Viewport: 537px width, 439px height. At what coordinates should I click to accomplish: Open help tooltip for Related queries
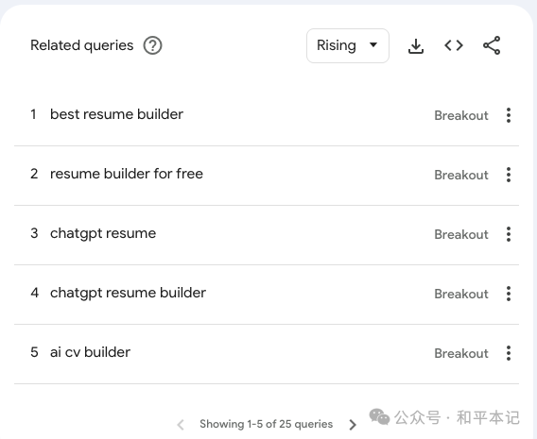[x=152, y=45]
